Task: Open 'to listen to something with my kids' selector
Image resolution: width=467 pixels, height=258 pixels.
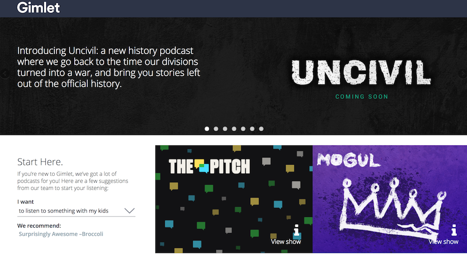Action: click(76, 211)
